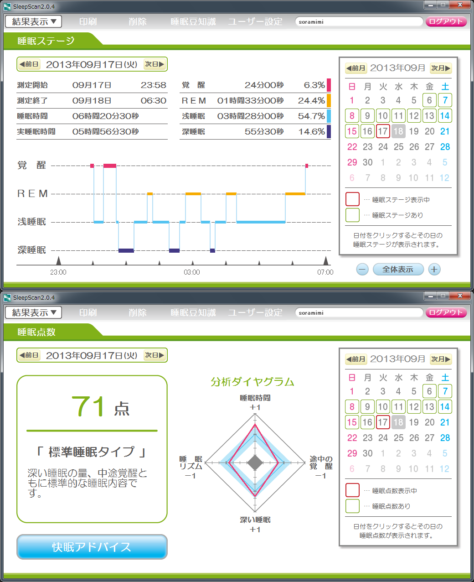Go to previous day in sleep stage window

tap(29, 64)
